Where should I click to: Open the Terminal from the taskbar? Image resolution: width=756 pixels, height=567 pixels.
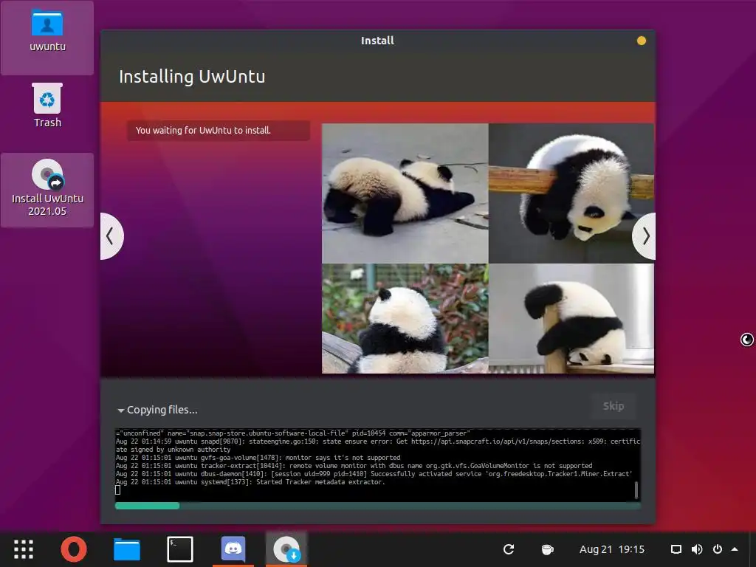click(x=180, y=549)
